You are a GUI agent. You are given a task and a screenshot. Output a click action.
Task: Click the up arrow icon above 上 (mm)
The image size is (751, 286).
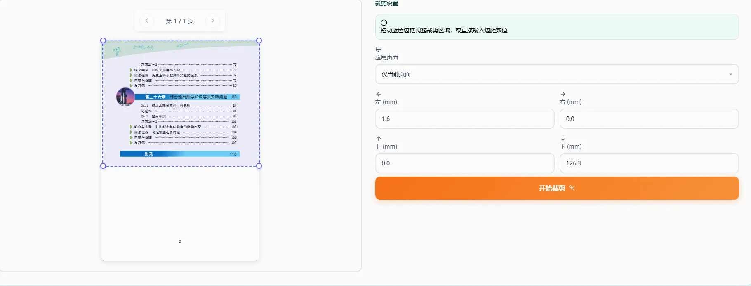(x=379, y=139)
